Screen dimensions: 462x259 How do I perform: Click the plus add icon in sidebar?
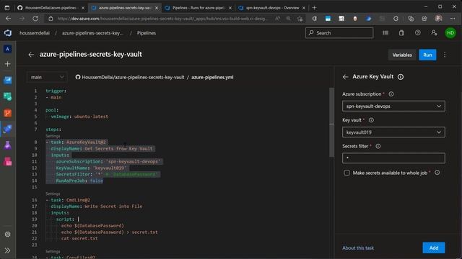[x=8, y=64]
